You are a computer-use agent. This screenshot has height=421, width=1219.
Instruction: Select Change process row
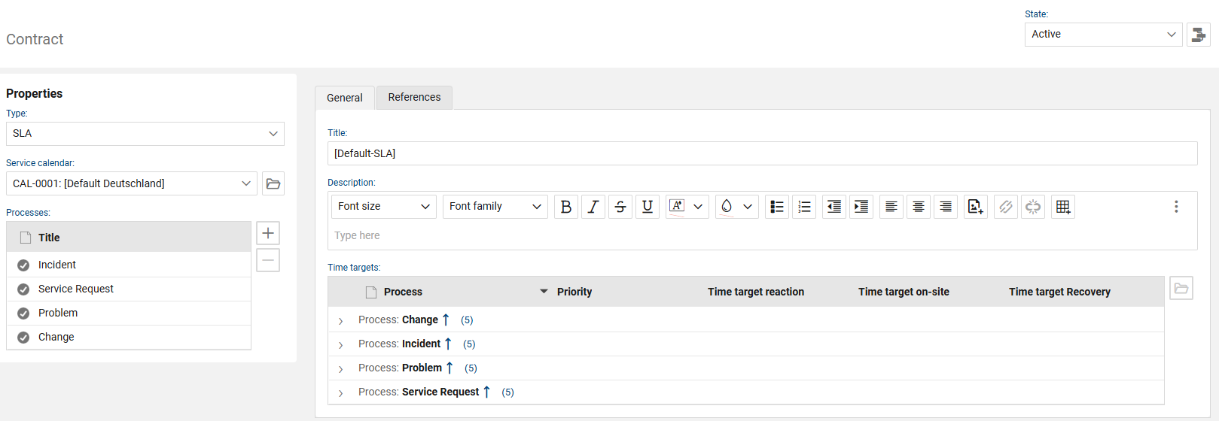pyautogui.click(x=129, y=337)
